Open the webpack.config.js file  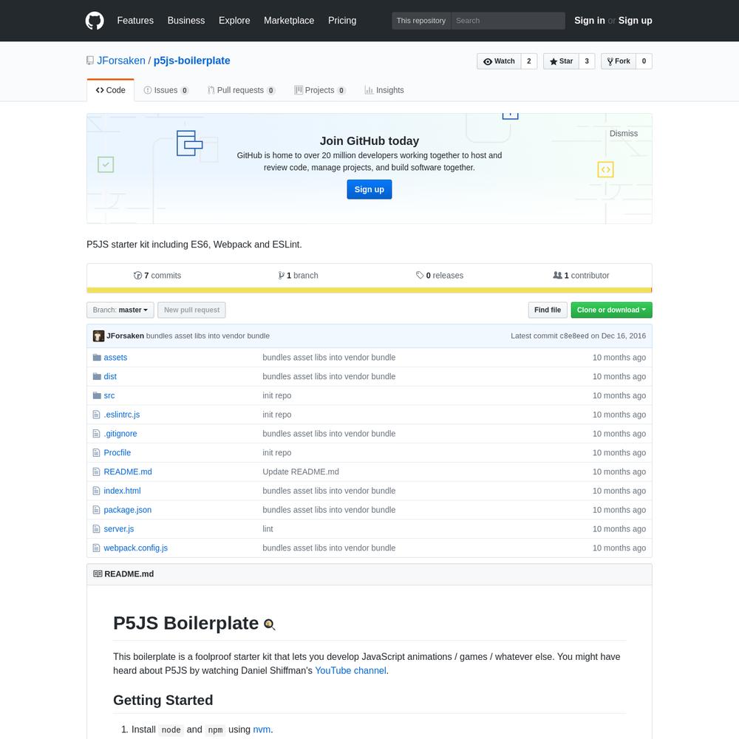136,548
